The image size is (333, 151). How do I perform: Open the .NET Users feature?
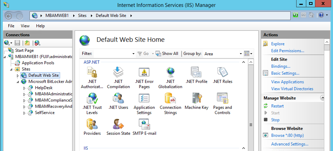[118, 101]
